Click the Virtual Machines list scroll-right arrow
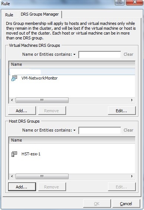The height and width of the screenshot is (210, 144). 132,100
